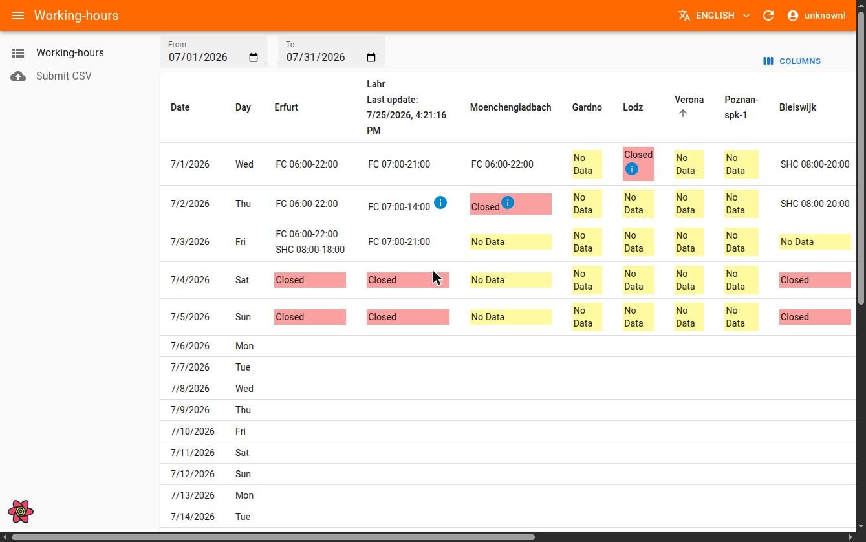Click the Verona sort arrow icon

682,114
